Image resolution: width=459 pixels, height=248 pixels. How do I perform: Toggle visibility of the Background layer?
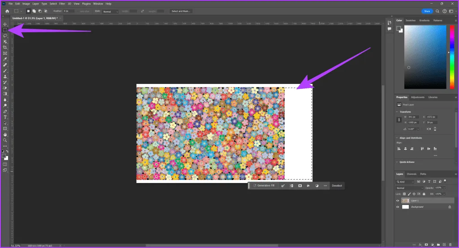[x=398, y=207]
